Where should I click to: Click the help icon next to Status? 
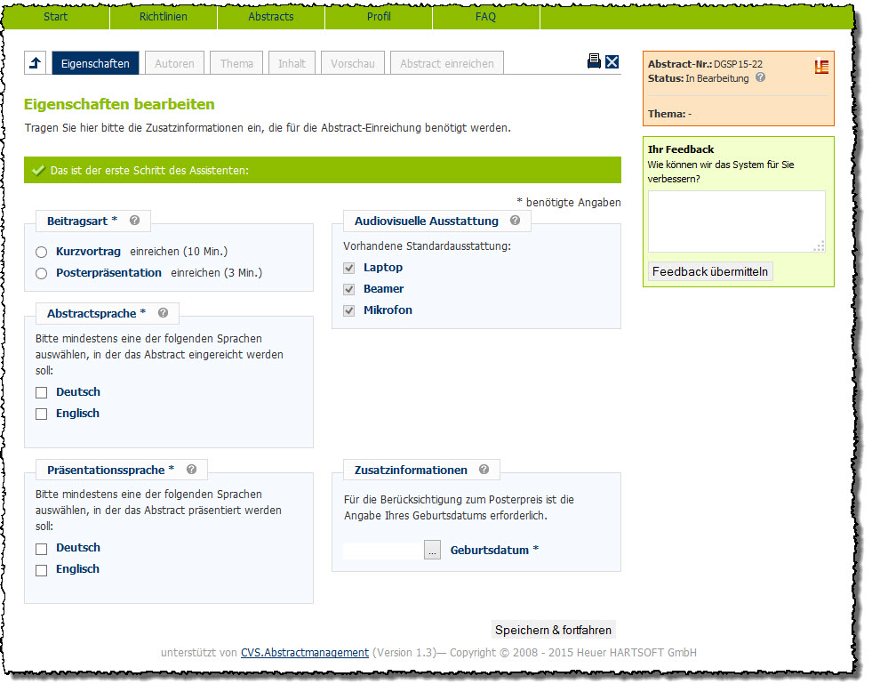click(760, 78)
